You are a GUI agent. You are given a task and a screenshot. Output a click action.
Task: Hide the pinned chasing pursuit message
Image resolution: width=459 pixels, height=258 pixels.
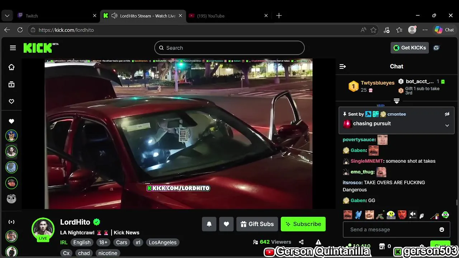(447, 114)
